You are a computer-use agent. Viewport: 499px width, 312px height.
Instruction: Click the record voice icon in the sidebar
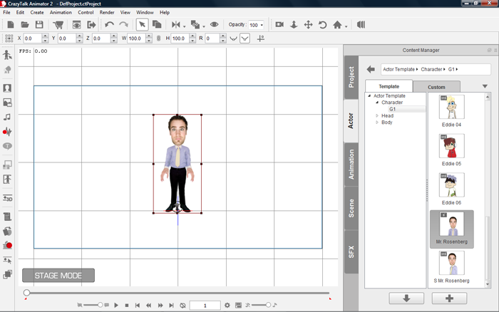(x=7, y=131)
